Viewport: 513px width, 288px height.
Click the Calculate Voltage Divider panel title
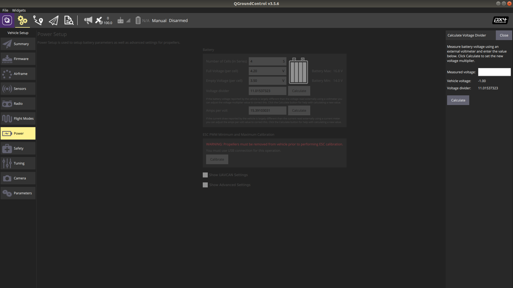click(467, 35)
